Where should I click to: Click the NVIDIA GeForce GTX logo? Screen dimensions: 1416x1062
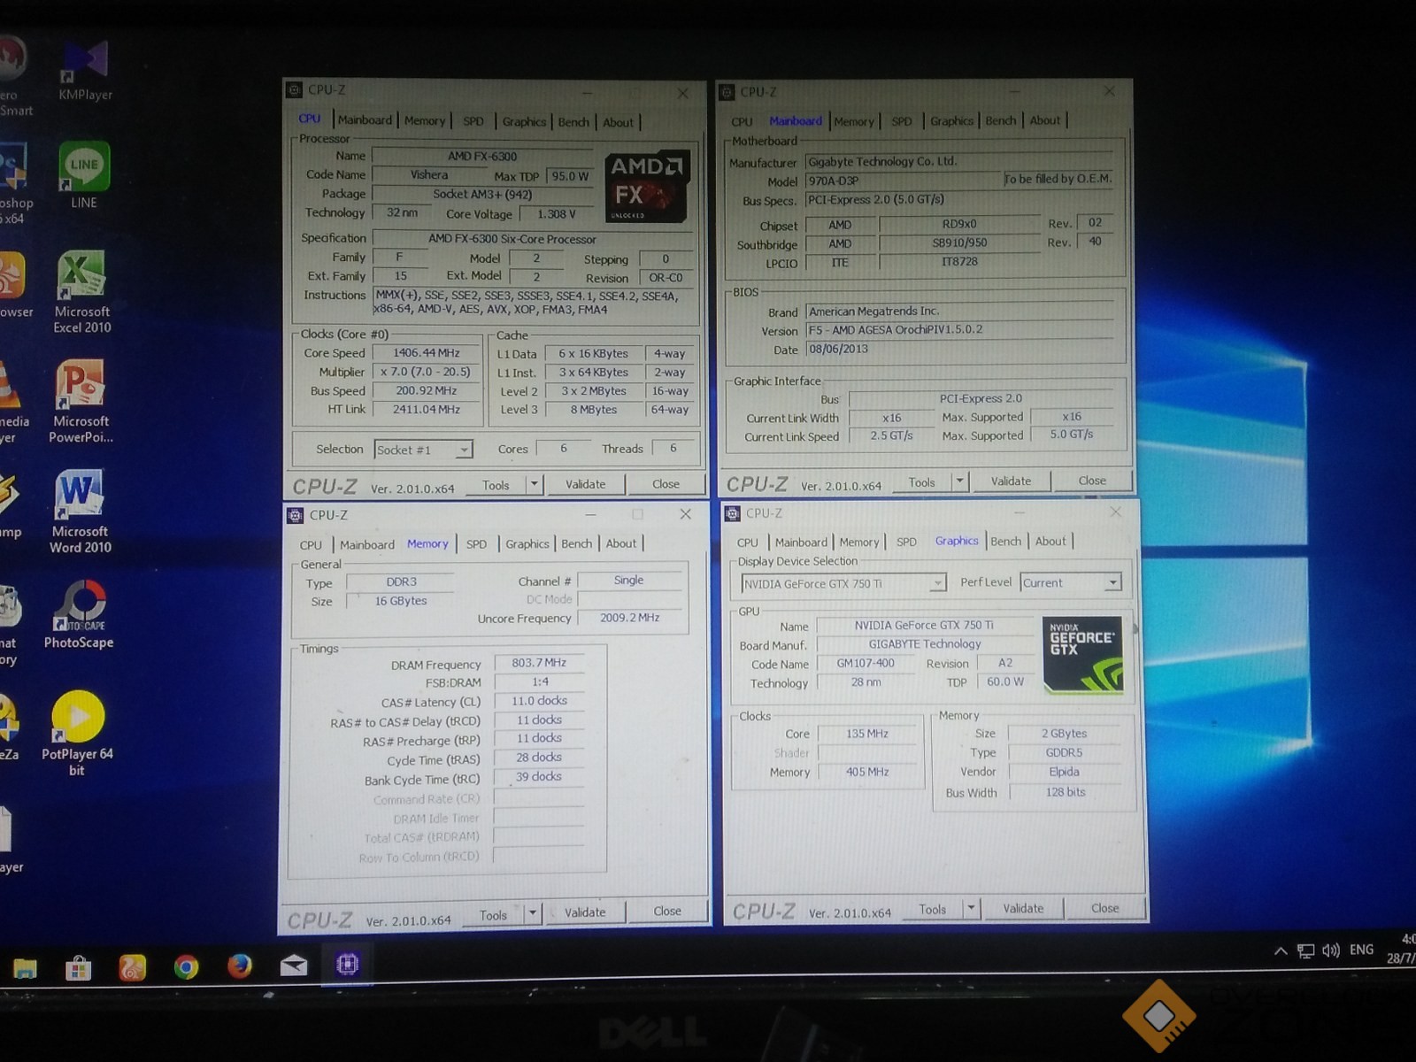click(x=1082, y=654)
